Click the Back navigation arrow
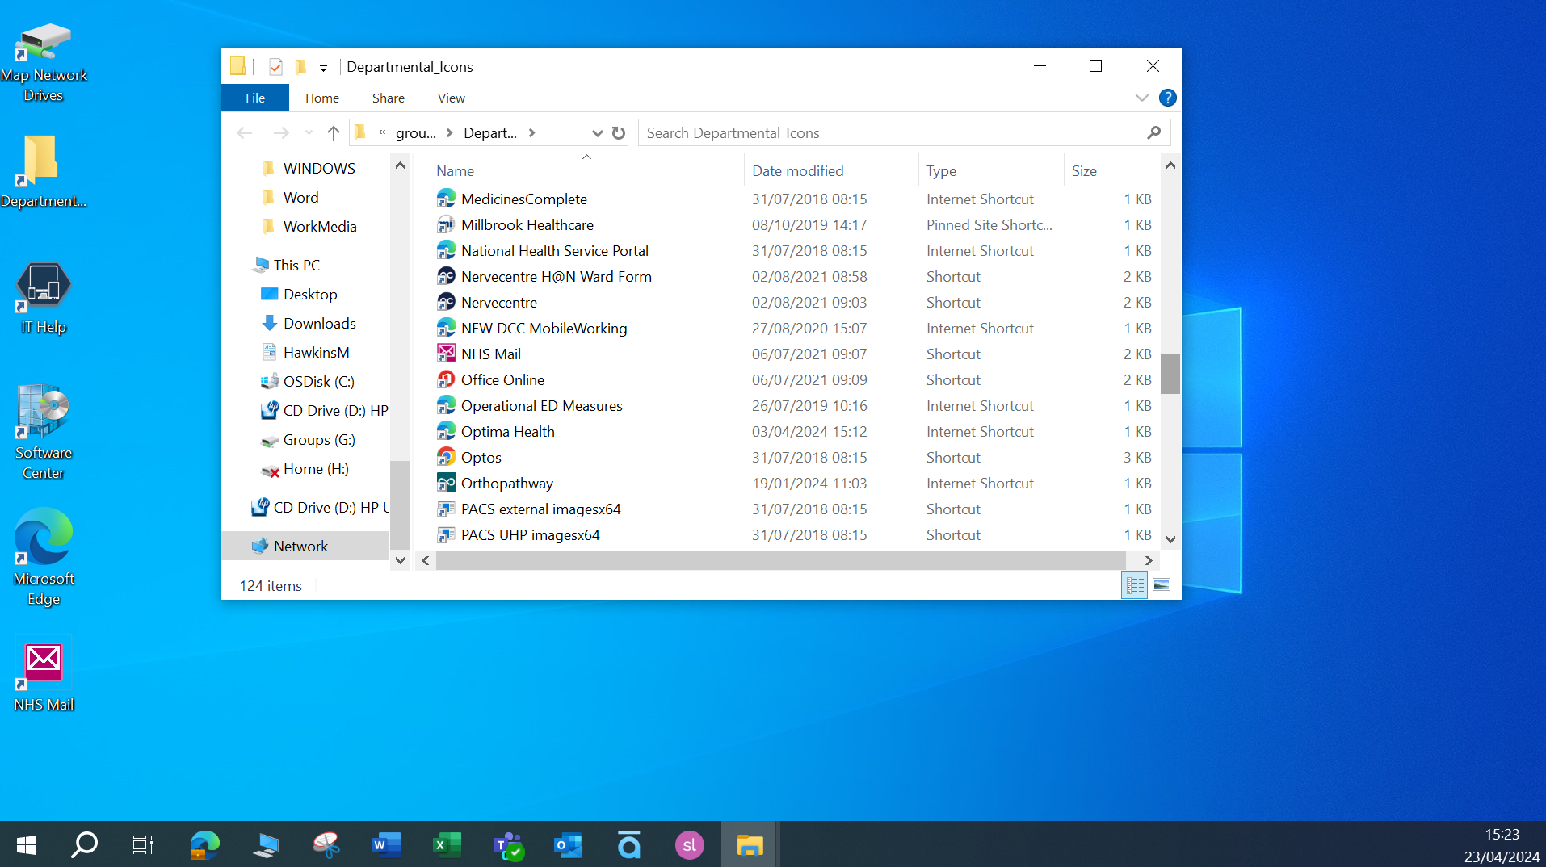 (245, 133)
